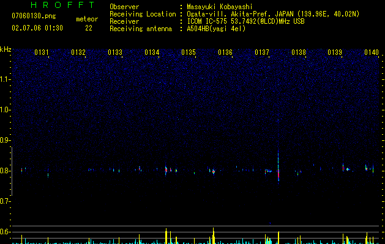Click the HROFFT title text

[x=62, y=5]
